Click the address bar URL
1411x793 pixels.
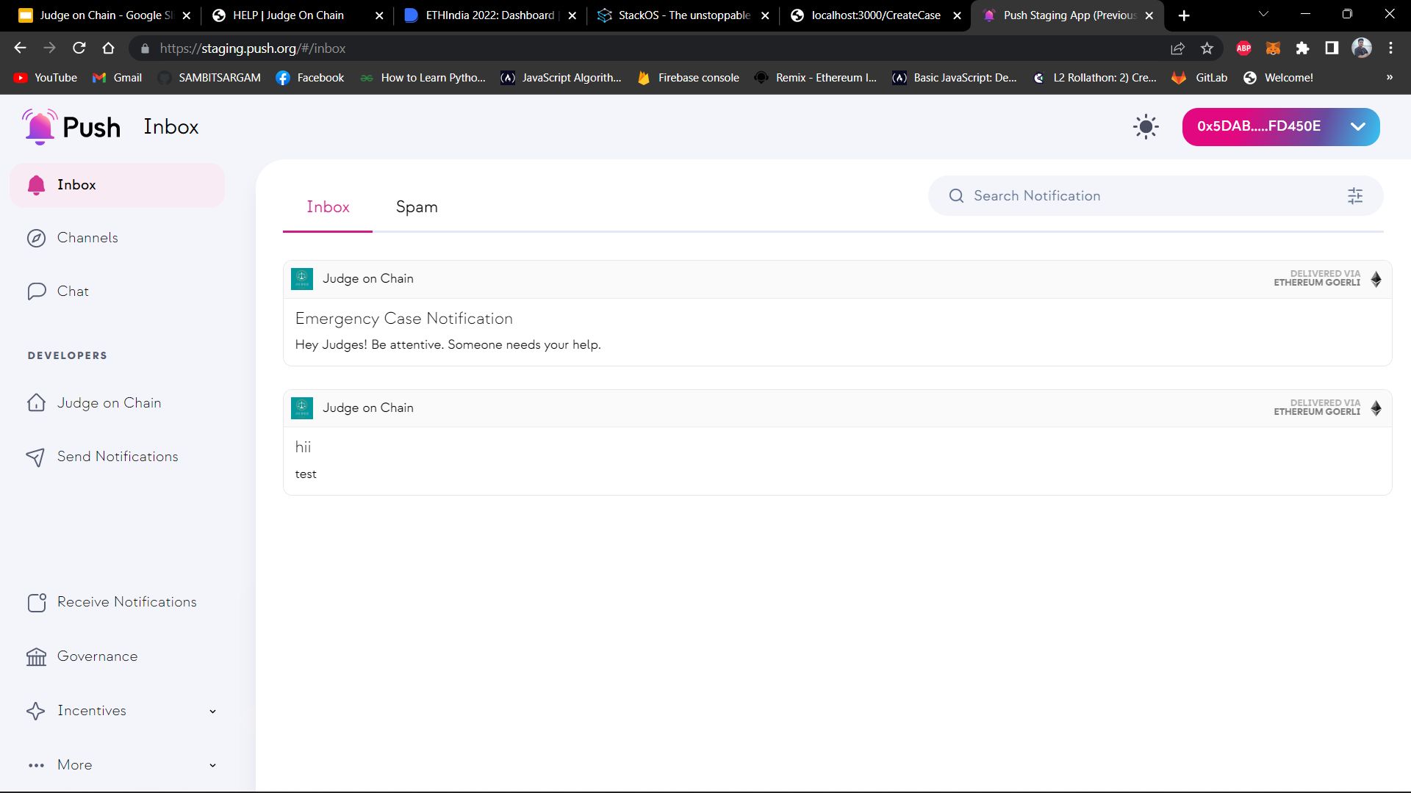[x=253, y=48]
